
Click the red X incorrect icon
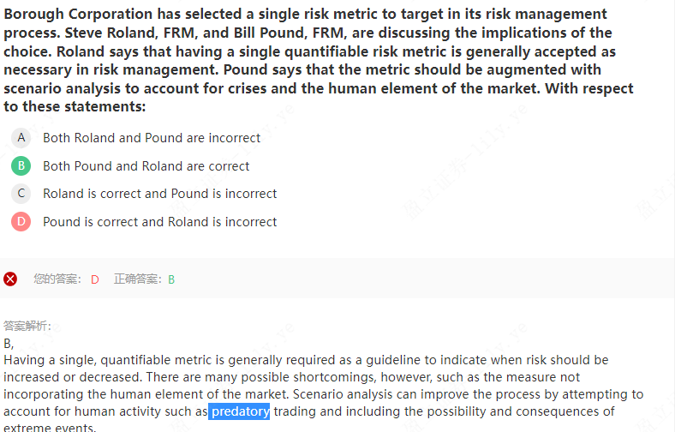[x=10, y=279]
